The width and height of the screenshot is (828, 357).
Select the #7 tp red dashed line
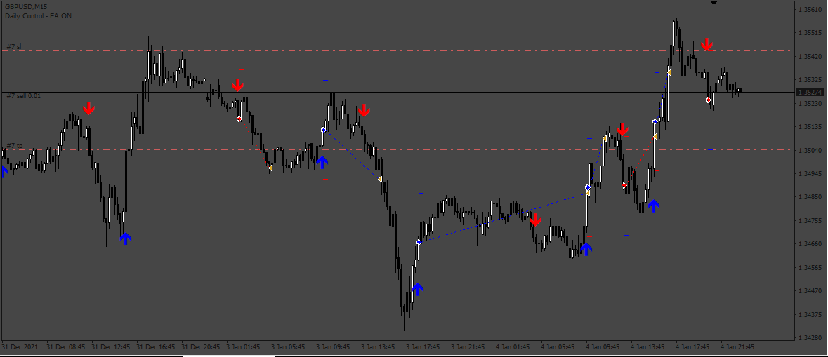397,150
